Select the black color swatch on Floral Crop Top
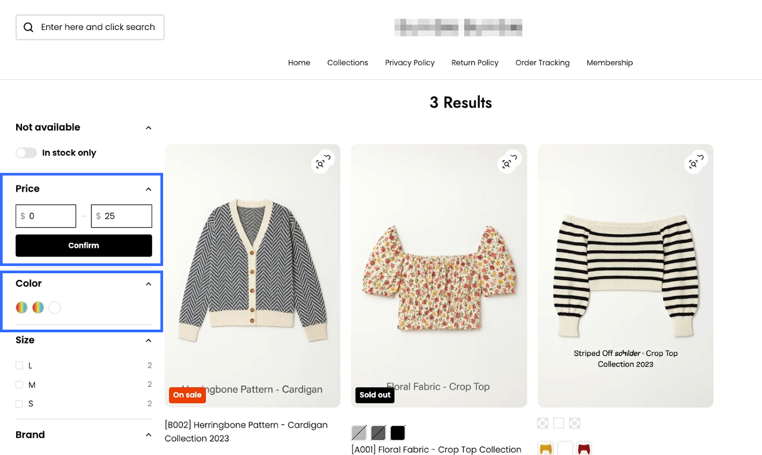This screenshot has width=762, height=455. click(398, 433)
